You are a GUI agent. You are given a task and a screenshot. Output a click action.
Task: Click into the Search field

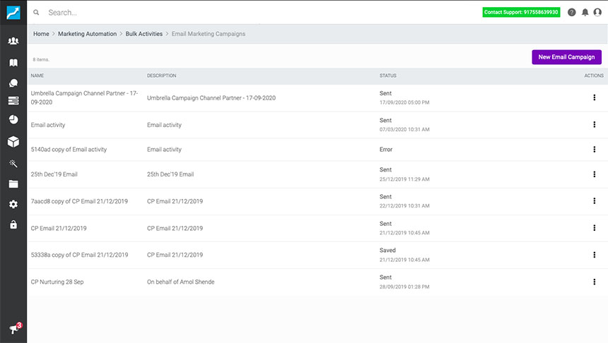pos(212,12)
